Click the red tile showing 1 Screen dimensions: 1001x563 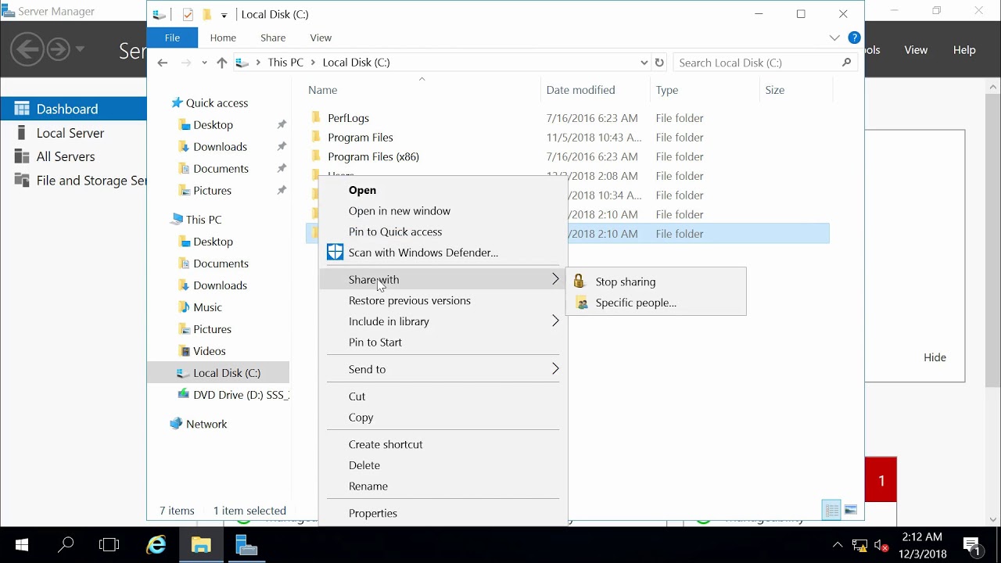[x=881, y=480]
